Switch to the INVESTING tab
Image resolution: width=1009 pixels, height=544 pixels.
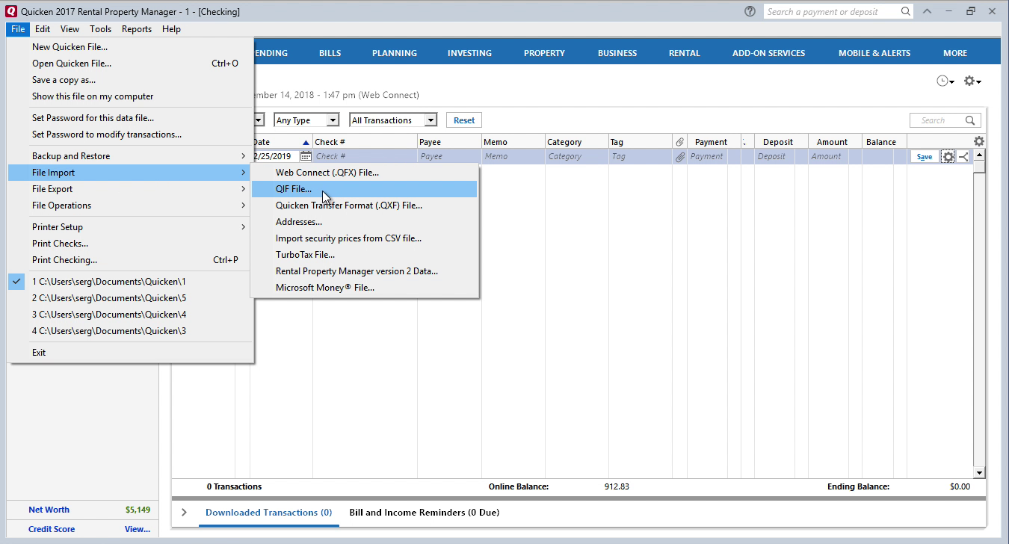(469, 53)
